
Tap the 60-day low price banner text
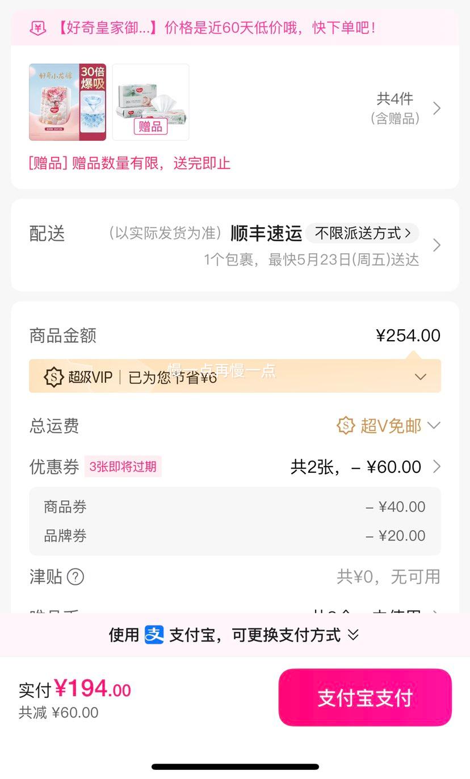click(x=216, y=27)
